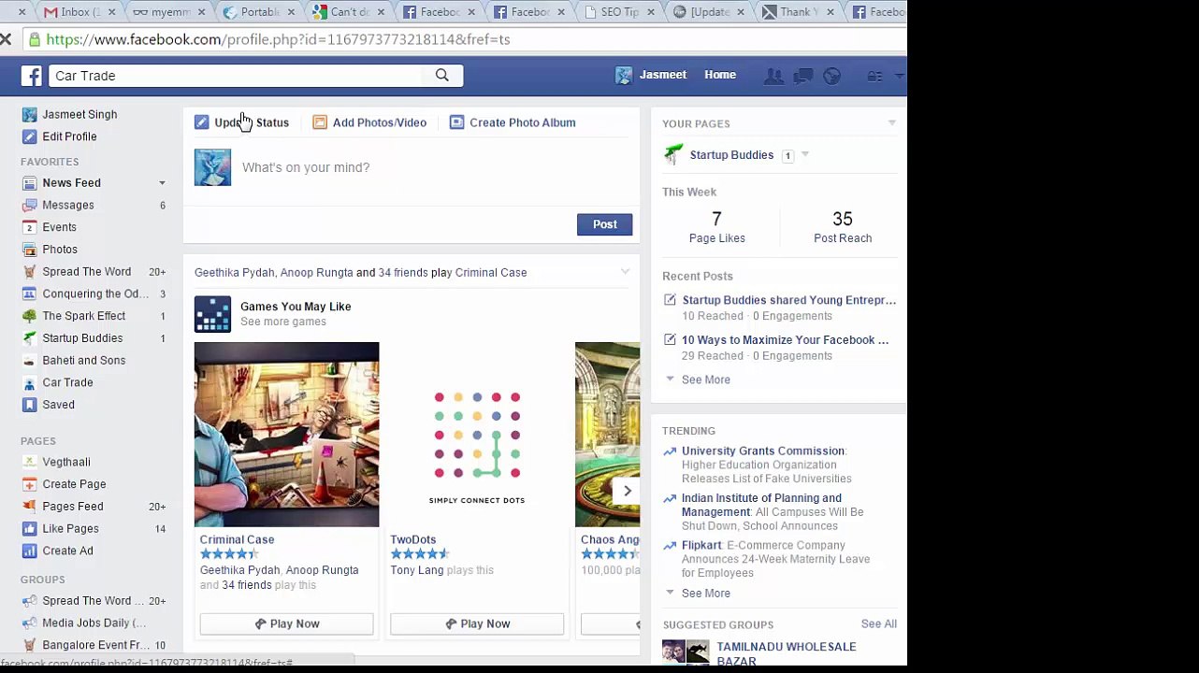Click the Like Pages icon in sidebar
Viewport: 1199px width, 673px height.
29,529
